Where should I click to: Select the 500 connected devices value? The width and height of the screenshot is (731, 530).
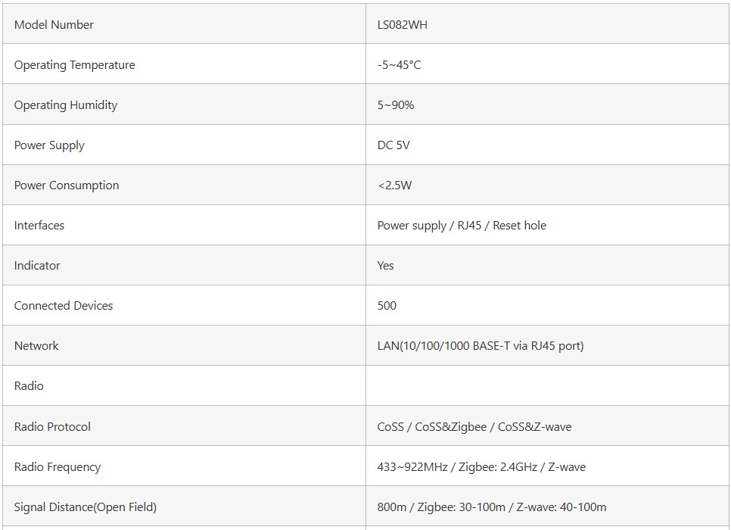387,305
